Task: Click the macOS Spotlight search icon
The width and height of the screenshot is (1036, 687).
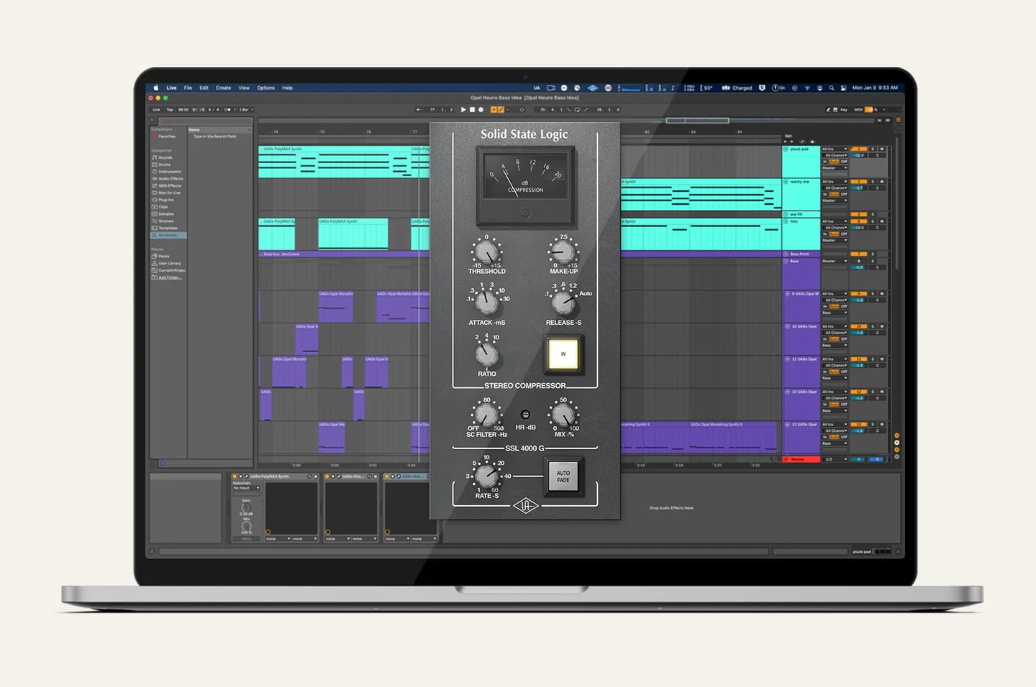Action: pos(832,88)
